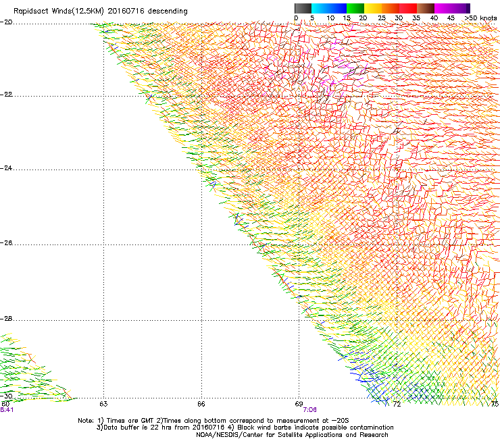The width and height of the screenshot is (500, 439).
Task: Click the 69 longitude label
Action: [299, 405]
